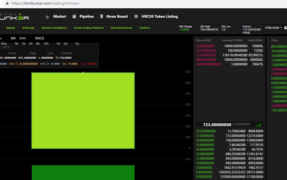Click the Amount (HTML) column header
Image resolution: width=287 pixels, height=180 pixels.
click(233, 40)
